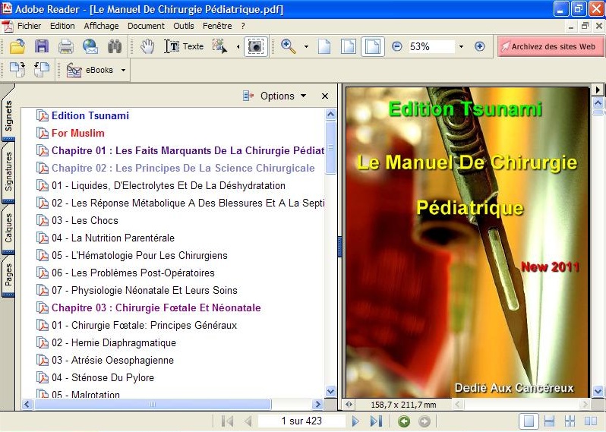This screenshot has height=432, width=606.
Task: Switch to single page layout view
Action: pyautogui.click(x=529, y=421)
